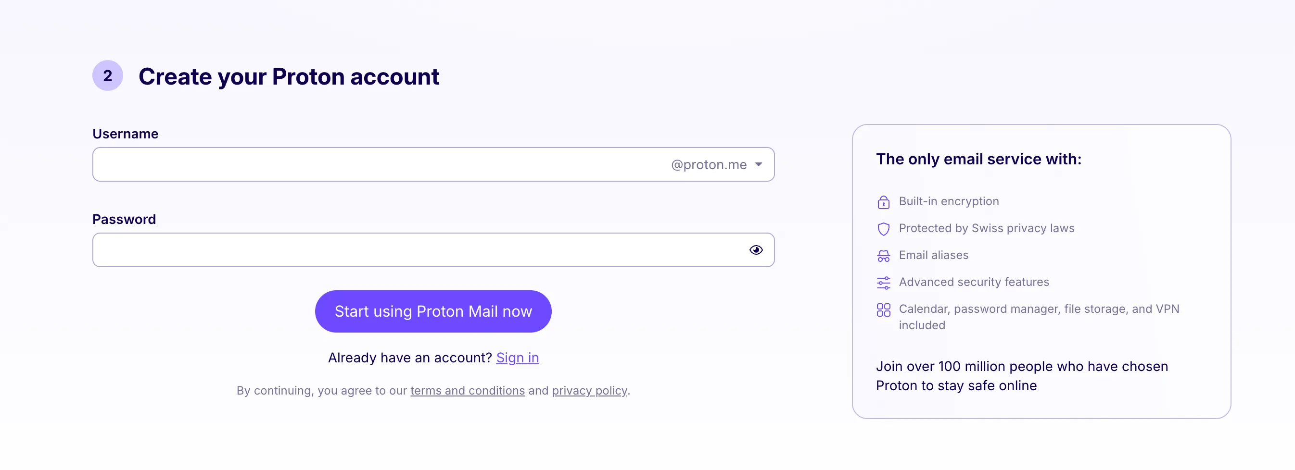The height and width of the screenshot is (470, 1295).
Task: Click the dropdown caret next to @proton.me
Action: tap(758, 164)
